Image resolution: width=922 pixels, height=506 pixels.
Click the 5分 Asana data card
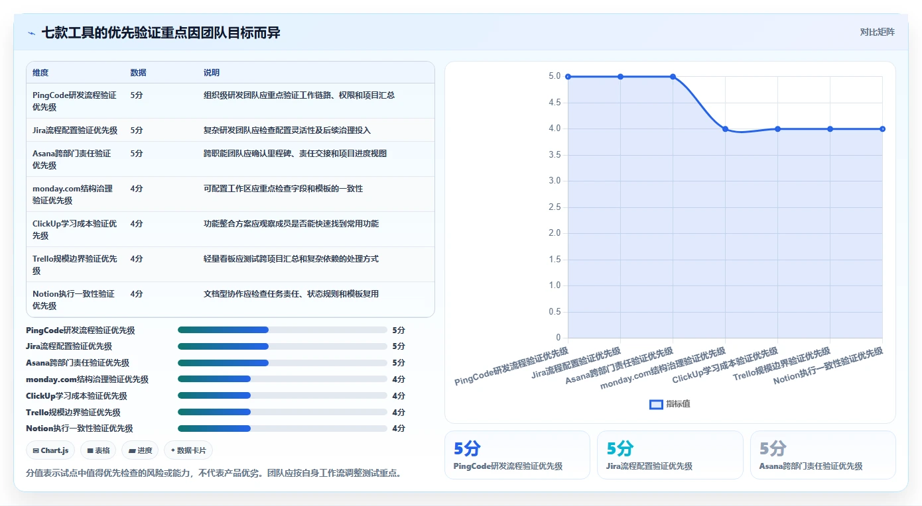(x=823, y=455)
